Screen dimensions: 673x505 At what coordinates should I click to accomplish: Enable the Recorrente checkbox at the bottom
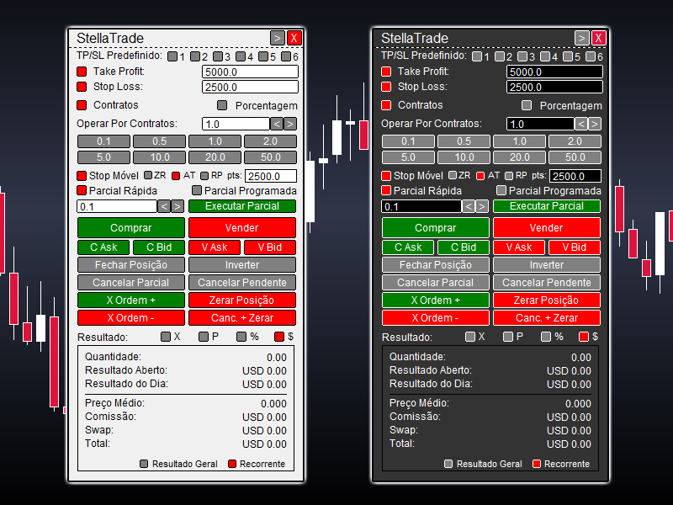click(231, 463)
